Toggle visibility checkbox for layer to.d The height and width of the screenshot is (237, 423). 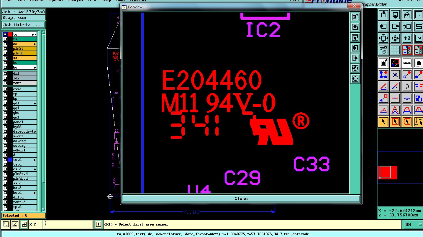(x=5, y=160)
